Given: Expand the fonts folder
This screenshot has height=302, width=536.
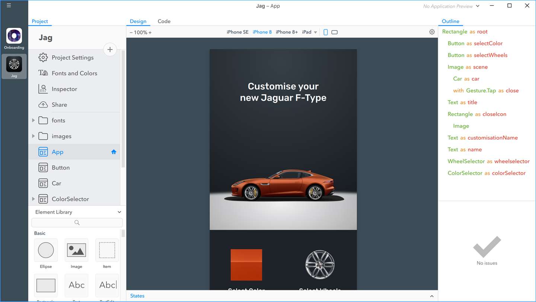Looking at the screenshot, I should coord(33,120).
